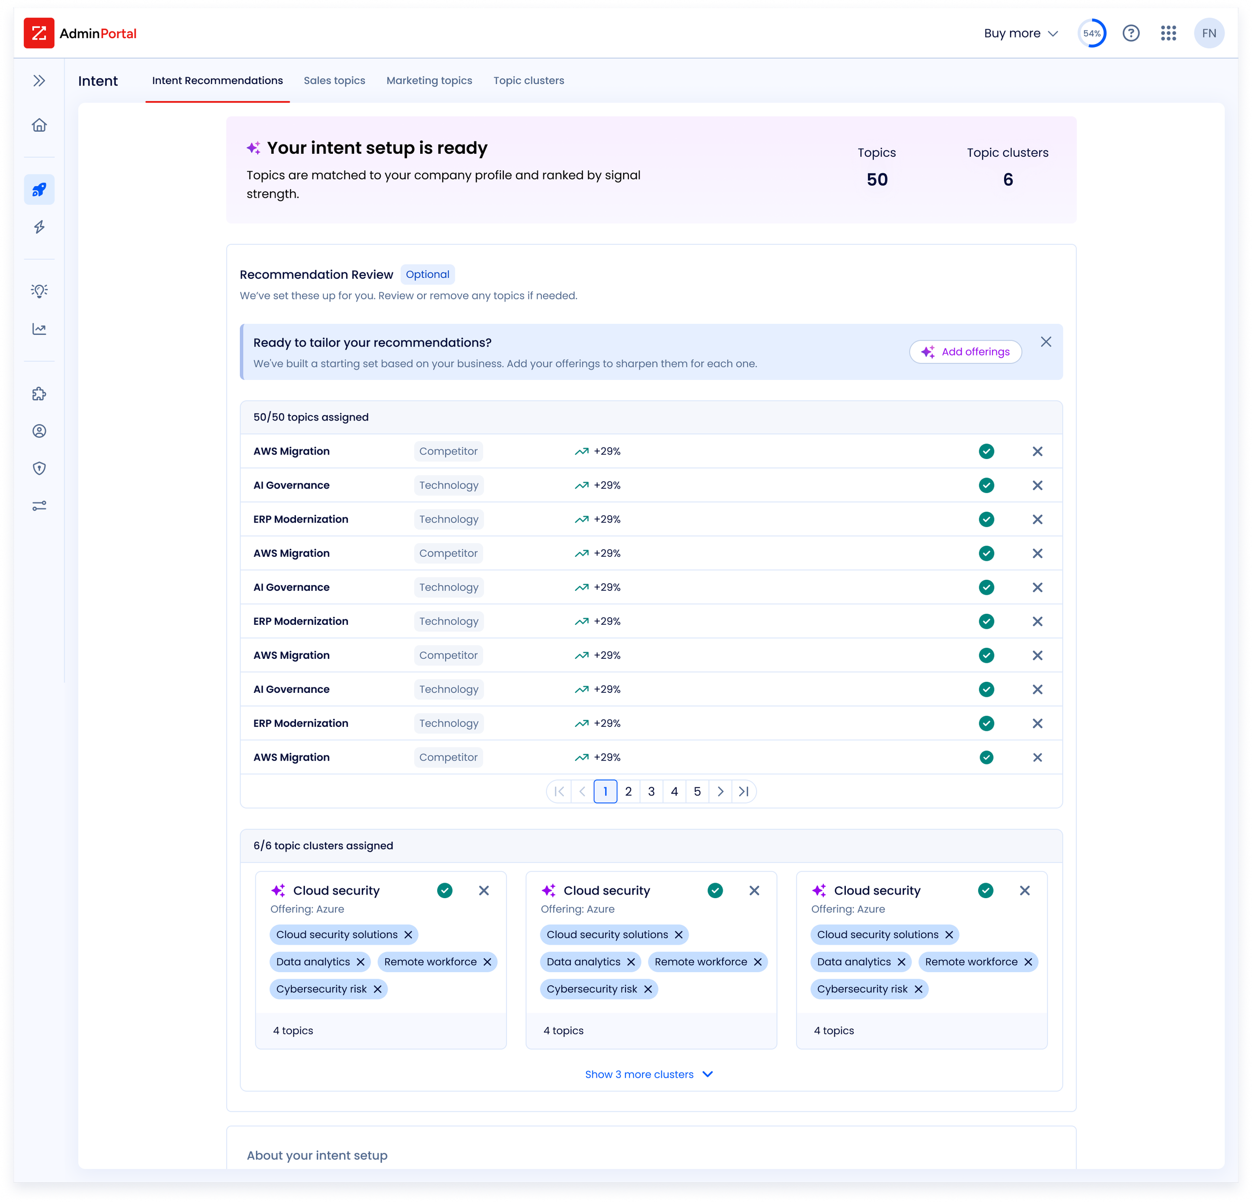
Task: Toggle the green check on first AI Governance row
Action: (986, 486)
